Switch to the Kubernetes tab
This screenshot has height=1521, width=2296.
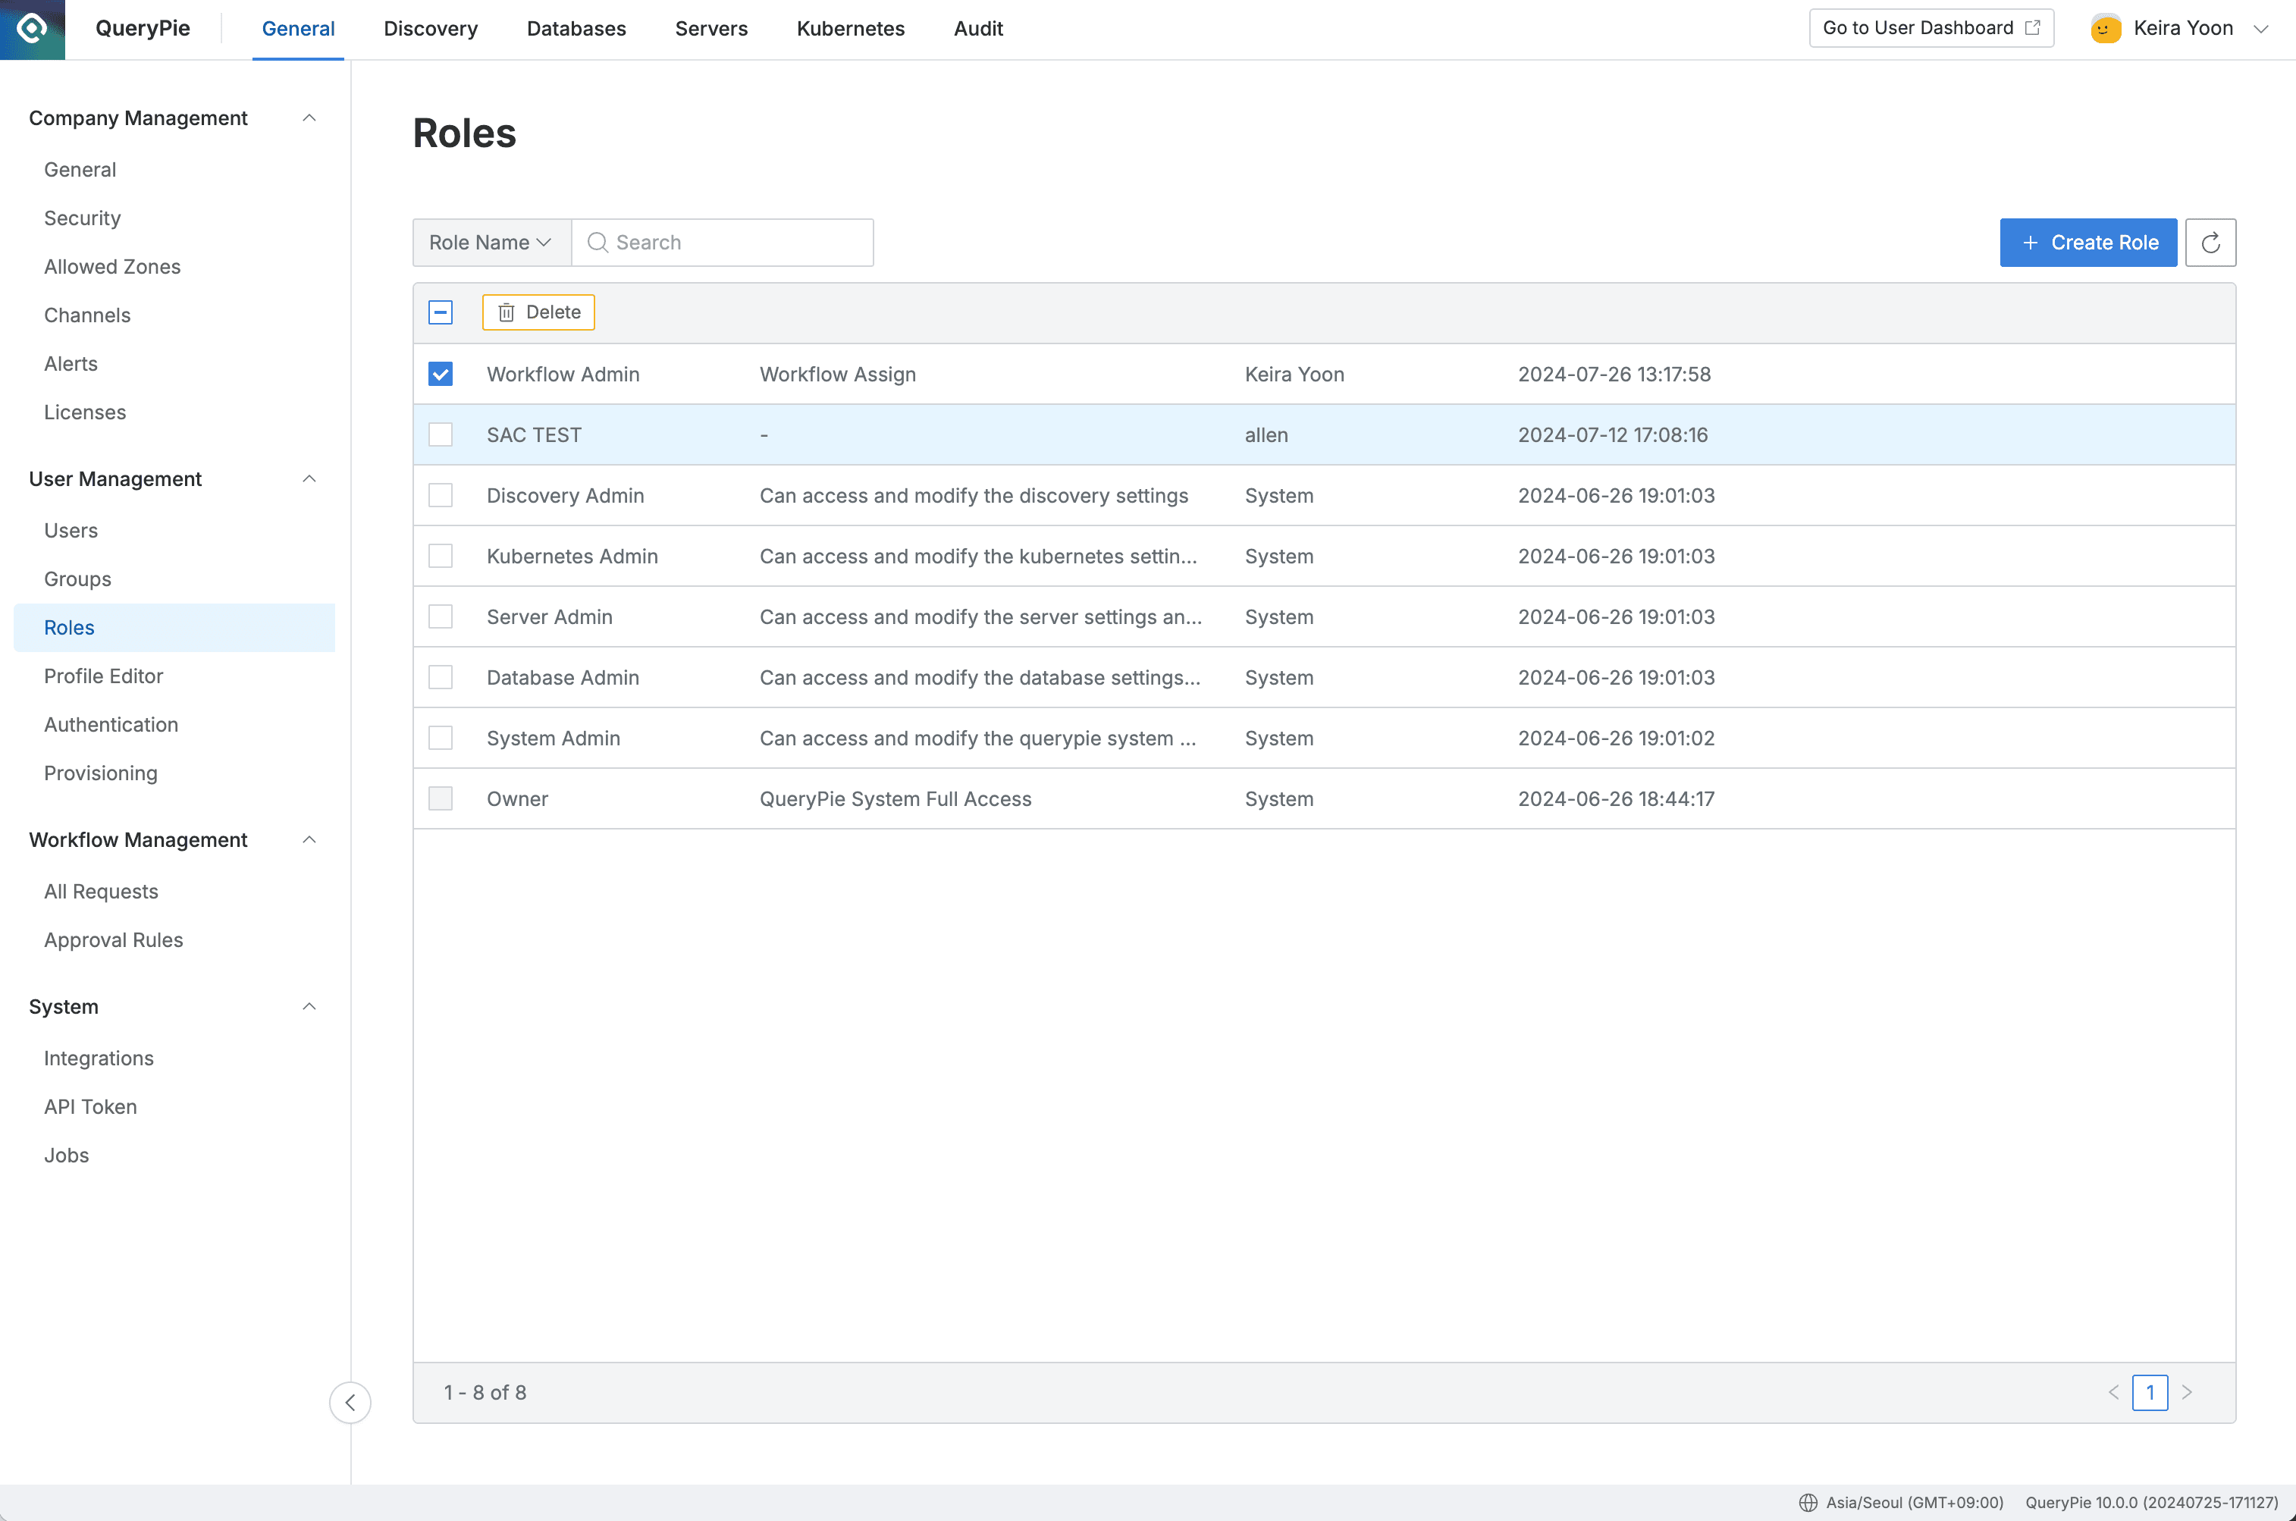tap(850, 28)
